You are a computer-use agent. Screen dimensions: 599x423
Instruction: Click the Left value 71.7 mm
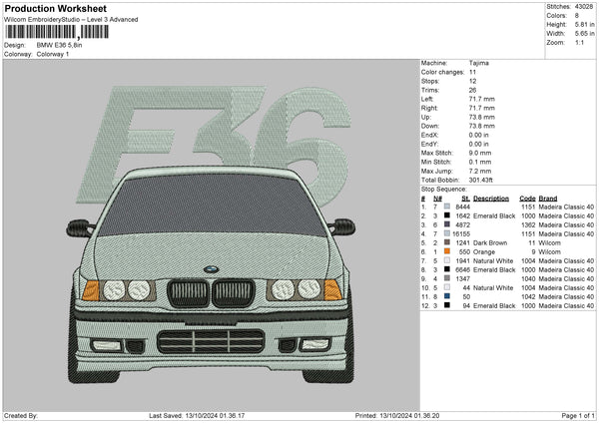[482, 99]
